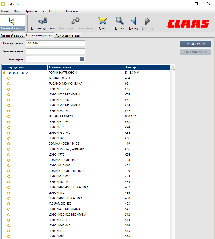
Task: Select the D 163 MM size value
Action: tap(132, 73)
